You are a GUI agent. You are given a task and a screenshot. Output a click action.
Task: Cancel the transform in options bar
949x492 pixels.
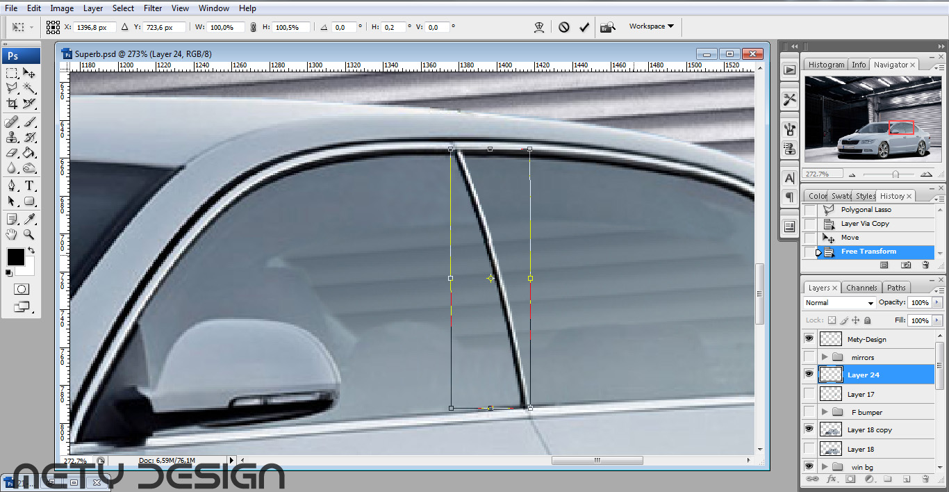point(564,27)
